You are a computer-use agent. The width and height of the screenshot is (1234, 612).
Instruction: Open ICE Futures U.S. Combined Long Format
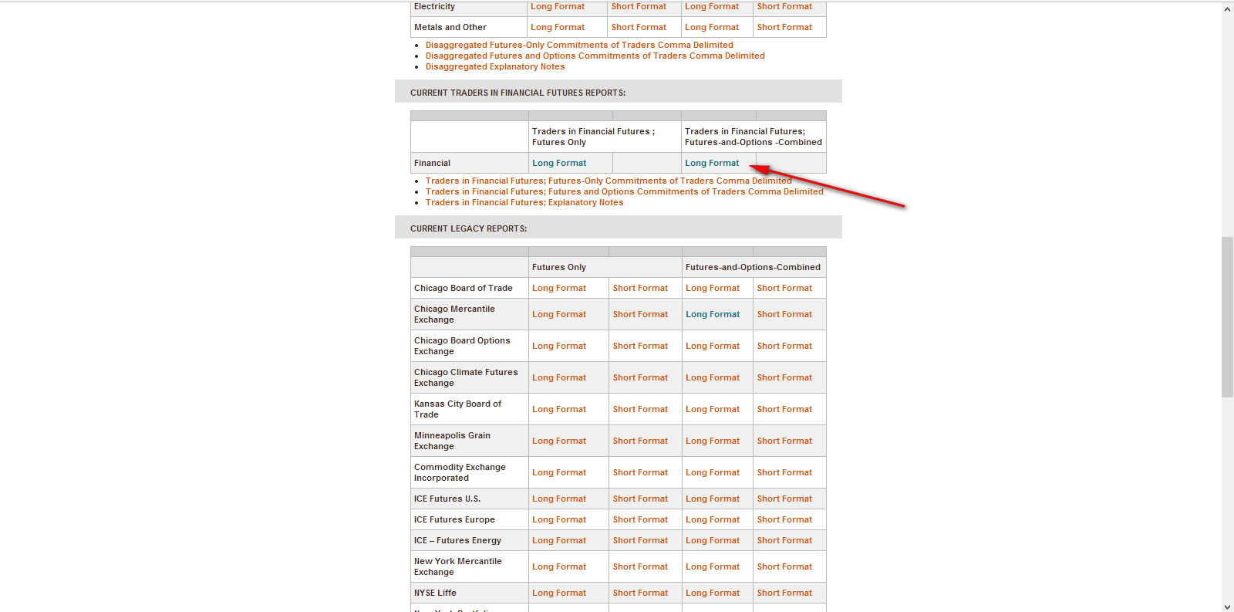pyautogui.click(x=713, y=499)
